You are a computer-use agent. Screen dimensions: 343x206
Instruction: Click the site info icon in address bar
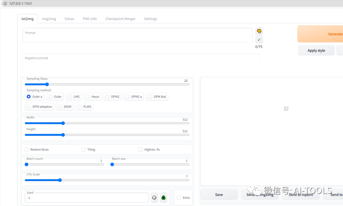coord(5,3)
